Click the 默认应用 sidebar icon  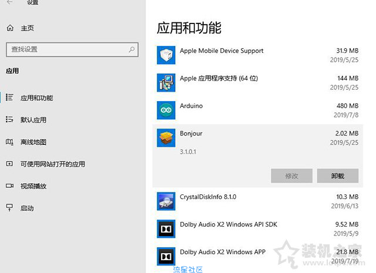(9, 119)
